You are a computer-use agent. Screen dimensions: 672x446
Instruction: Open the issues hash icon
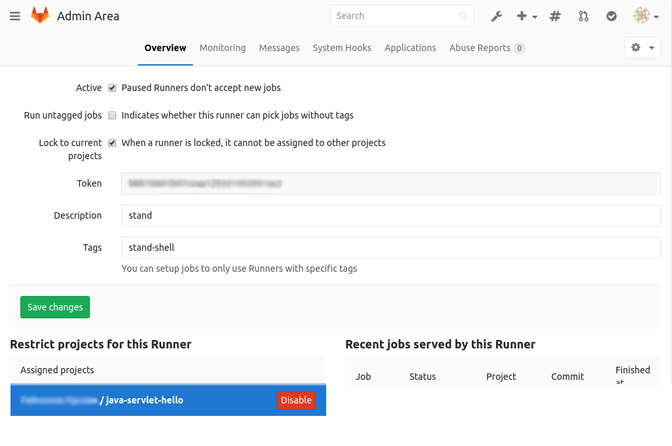555,16
